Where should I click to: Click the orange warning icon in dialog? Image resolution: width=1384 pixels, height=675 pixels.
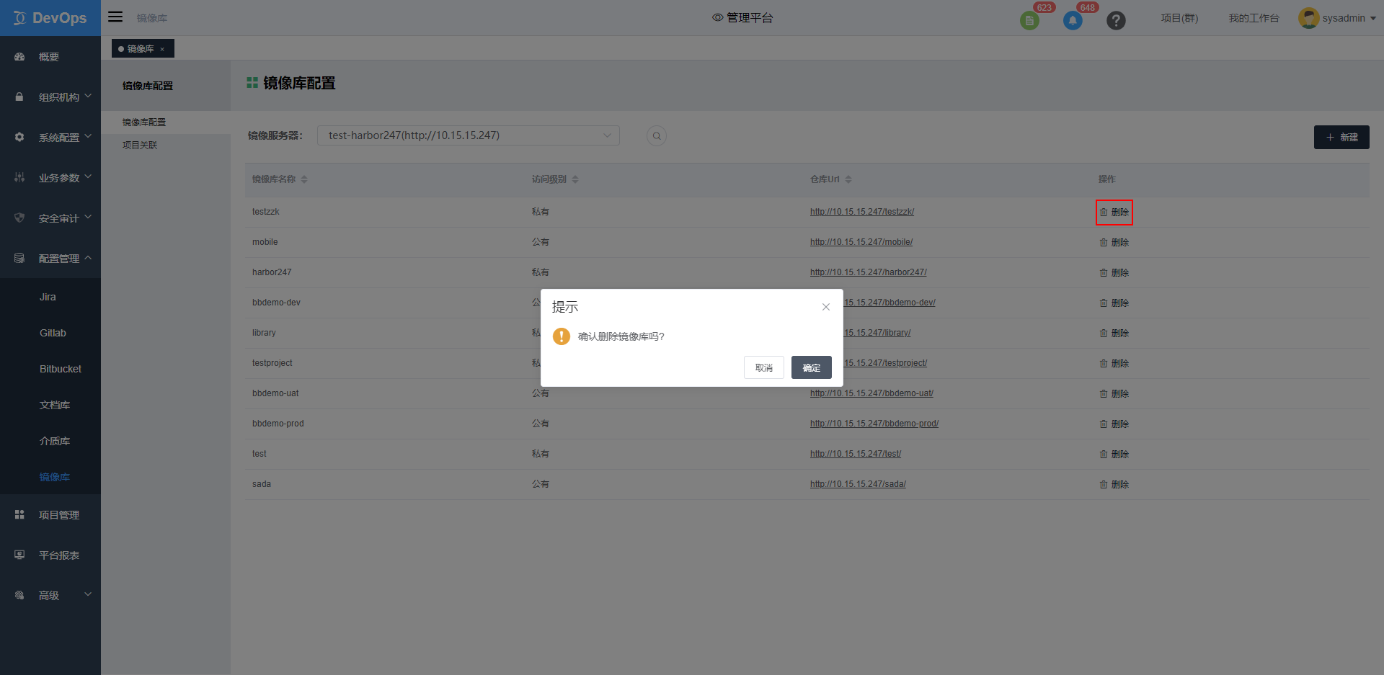click(562, 336)
